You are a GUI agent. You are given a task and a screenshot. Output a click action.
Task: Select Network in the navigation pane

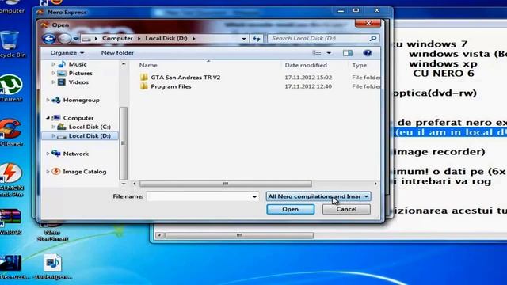point(76,154)
